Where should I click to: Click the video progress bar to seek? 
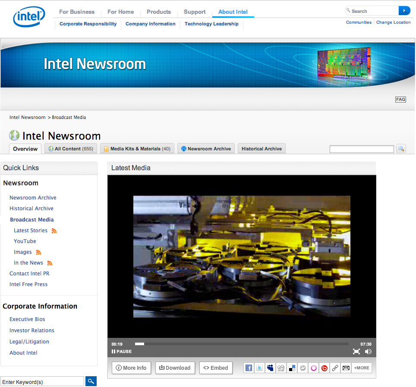tap(242, 344)
